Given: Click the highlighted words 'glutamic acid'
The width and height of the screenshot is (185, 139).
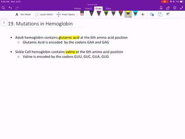Looking at the screenshot, I should click(x=69, y=37).
